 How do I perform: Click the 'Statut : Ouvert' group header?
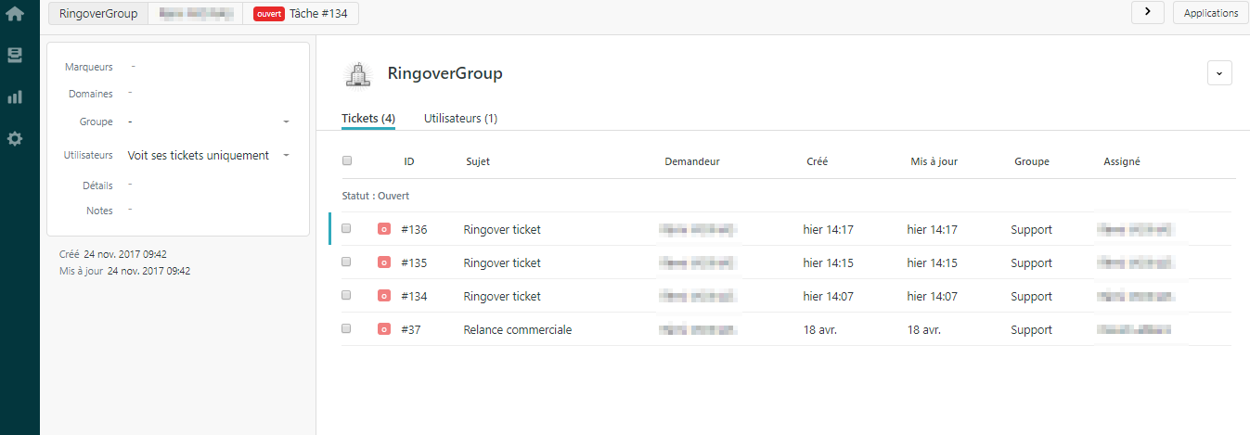click(x=376, y=196)
